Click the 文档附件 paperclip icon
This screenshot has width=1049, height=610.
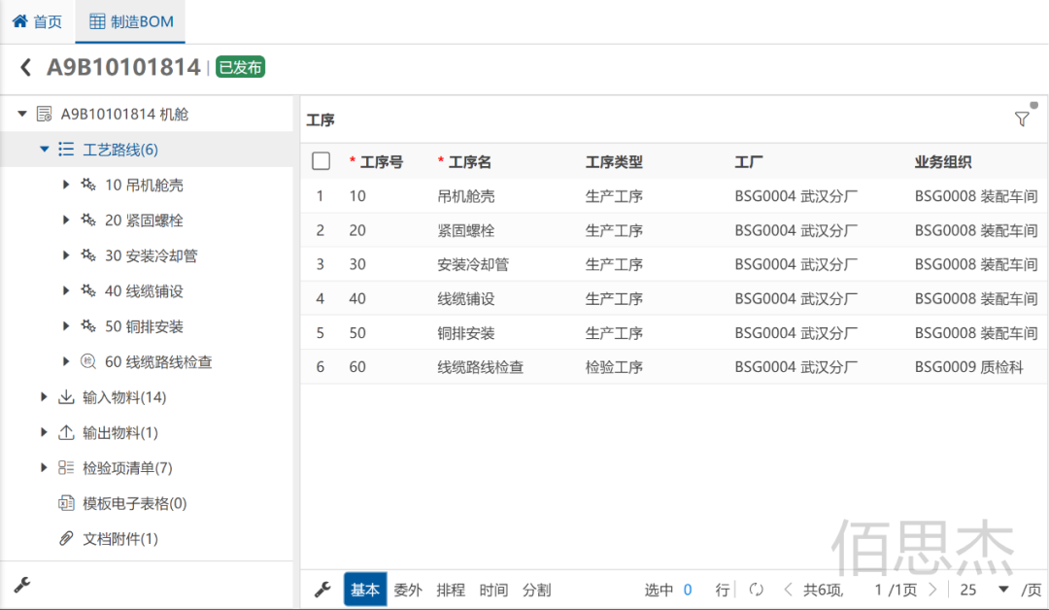66,538
